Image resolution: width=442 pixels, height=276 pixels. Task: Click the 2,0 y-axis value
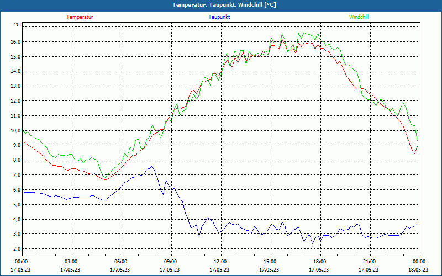(x=17, y=249)
